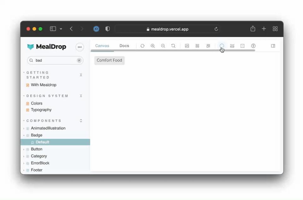The image size is (303, 200).
Task: Enable the measure tool icon
Action: tap(232, 46)
